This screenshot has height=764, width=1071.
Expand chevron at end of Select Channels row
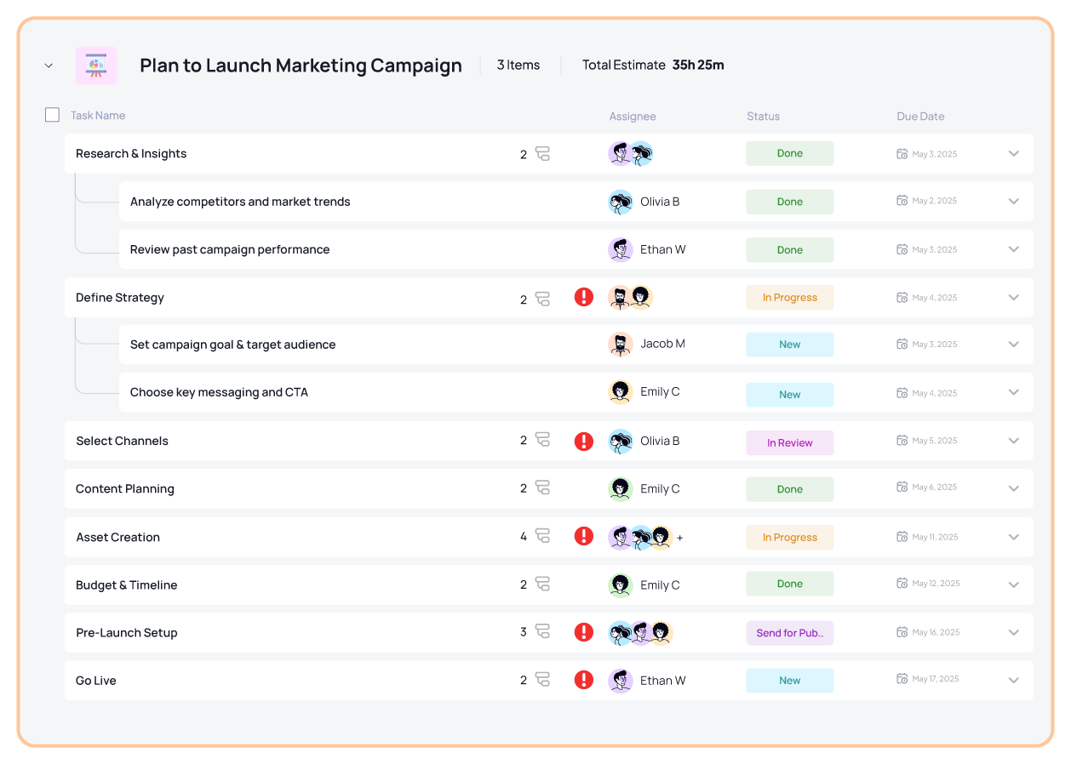pos(1013,441)
